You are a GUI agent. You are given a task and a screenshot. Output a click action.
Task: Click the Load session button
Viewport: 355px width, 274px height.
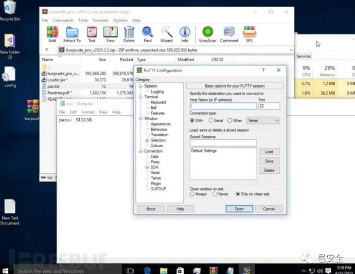tap(269, 152)
